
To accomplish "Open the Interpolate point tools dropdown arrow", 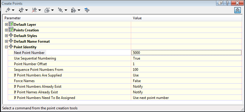I will (x=66, y=10).
